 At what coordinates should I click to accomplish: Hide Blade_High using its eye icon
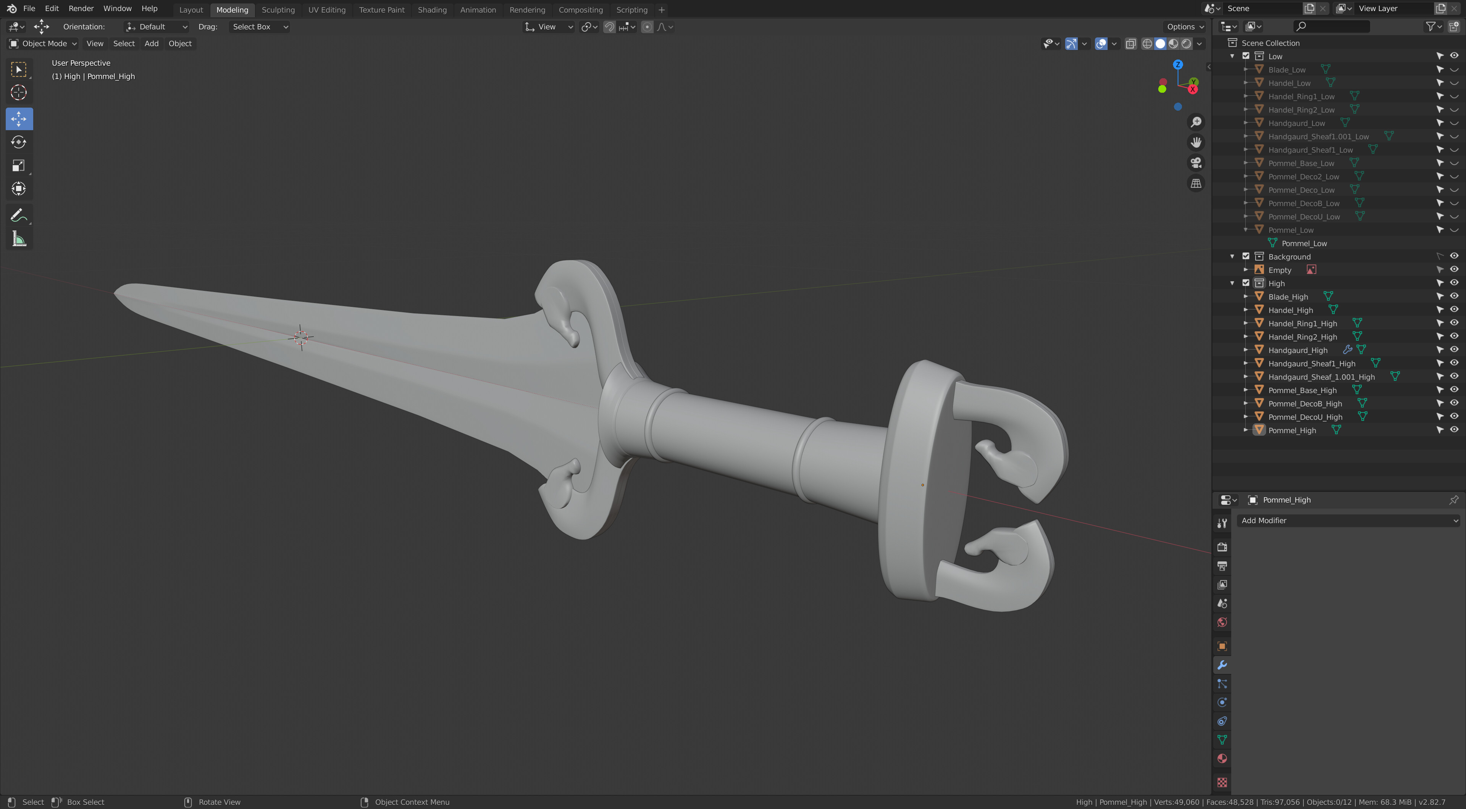tap(1454, 297)
